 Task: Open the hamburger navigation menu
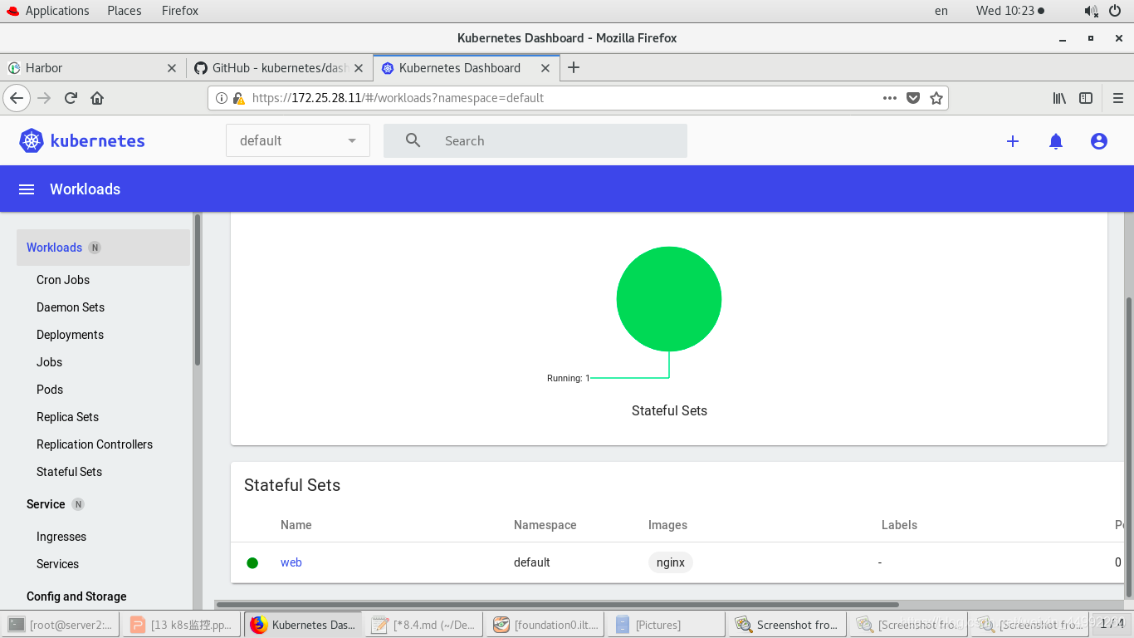(27, 189)
